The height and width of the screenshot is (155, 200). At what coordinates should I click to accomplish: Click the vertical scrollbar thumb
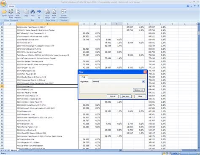click(199, 33)
